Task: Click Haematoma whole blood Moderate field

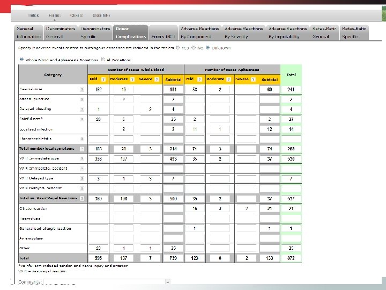Action: [123, 90]
